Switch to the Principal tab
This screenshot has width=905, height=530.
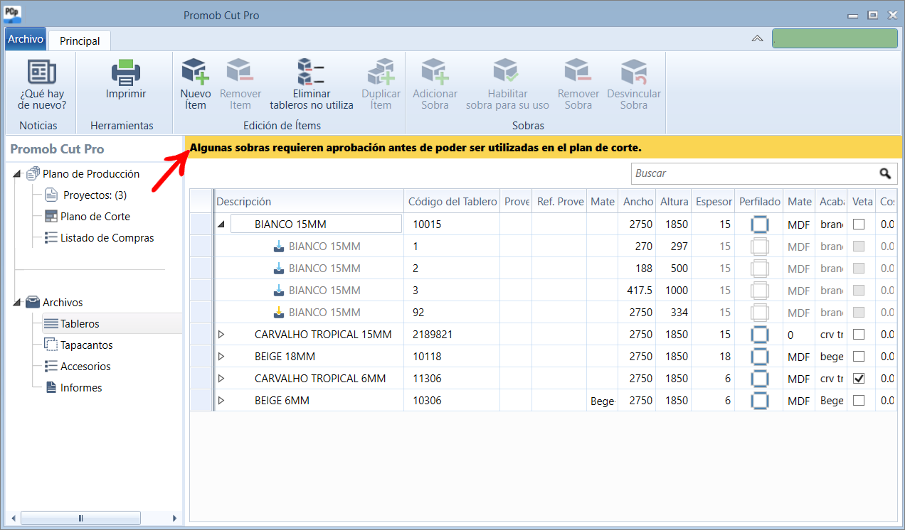click(x=80, y=40)
